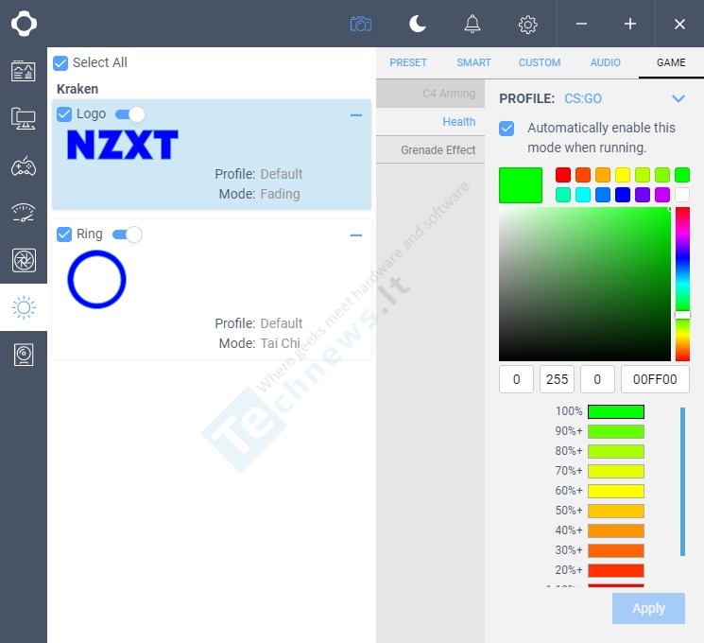
Task: Select the C4 Arming mode
Action: point(431,94)
